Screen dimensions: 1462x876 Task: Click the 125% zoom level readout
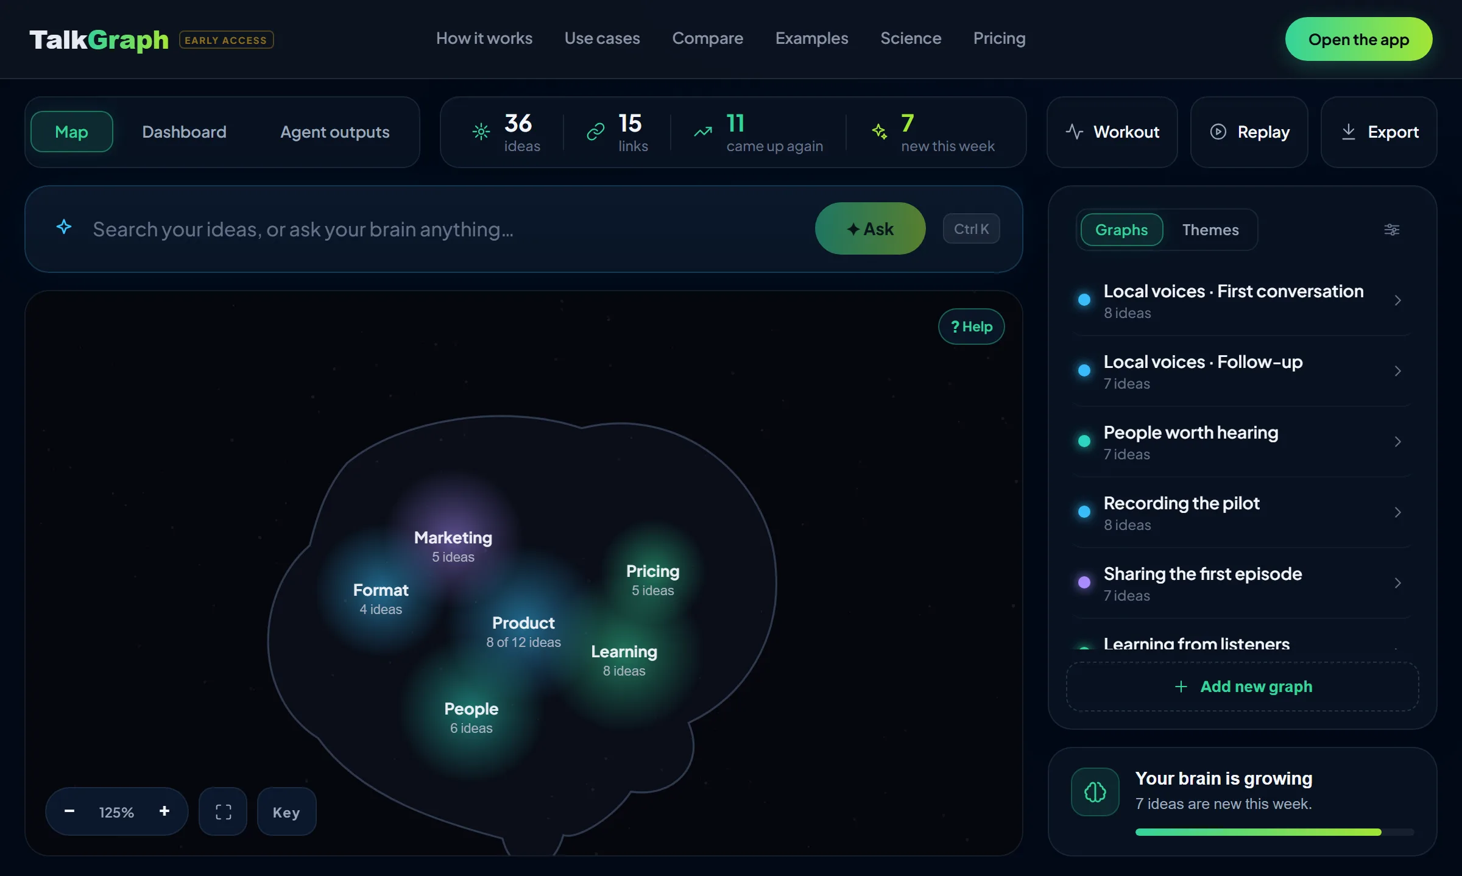pyautogui.click(x=116, y=812)
